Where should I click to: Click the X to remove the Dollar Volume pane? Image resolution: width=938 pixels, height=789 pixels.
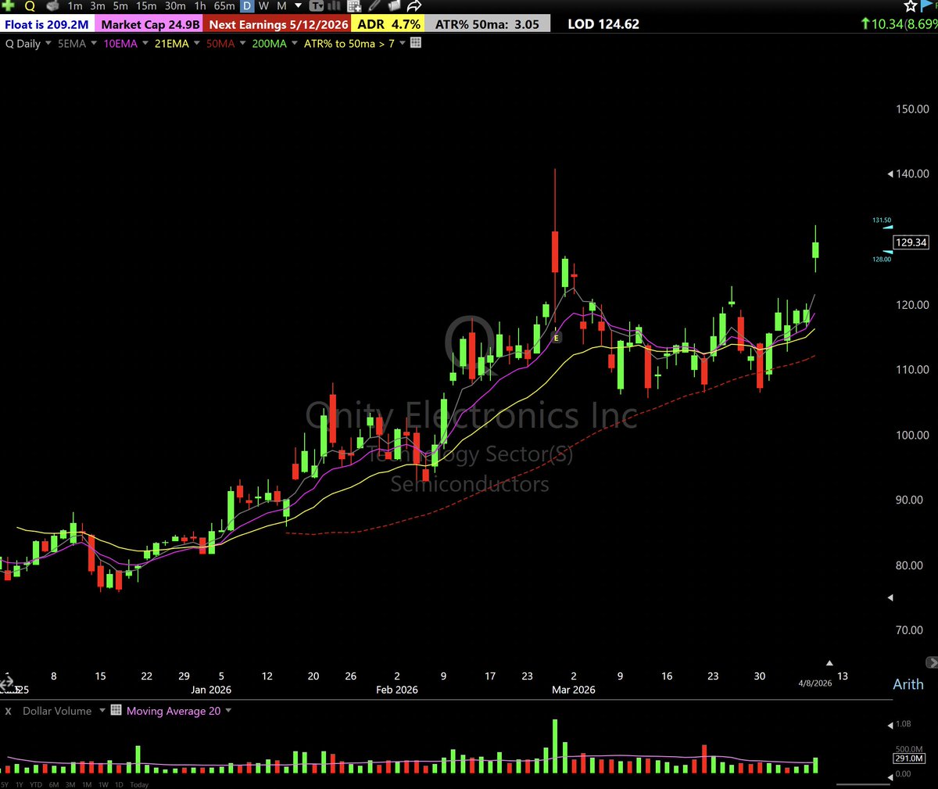pyautogui.click(x=9, y=711)
